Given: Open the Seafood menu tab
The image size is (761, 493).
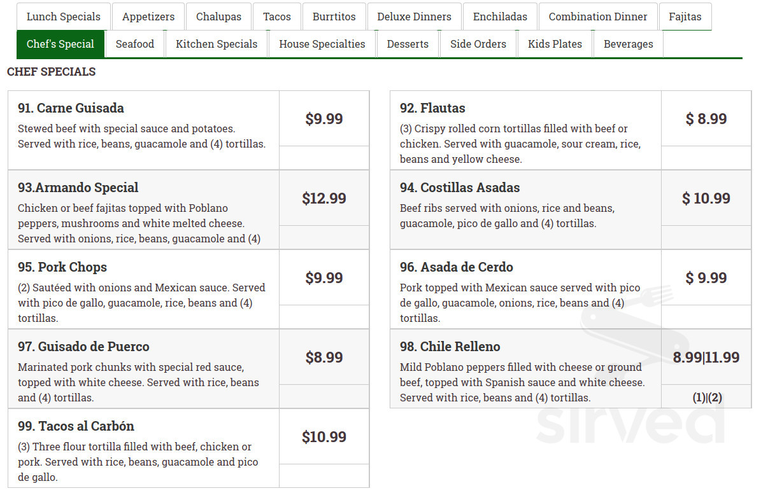Looking at the screenshot, I should coord(135,44).
